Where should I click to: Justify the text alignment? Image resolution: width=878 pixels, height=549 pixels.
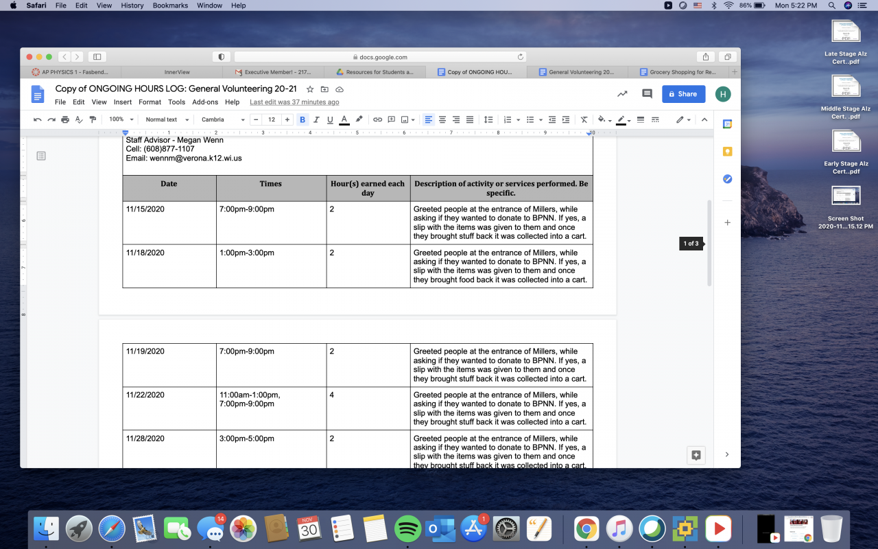470,119
